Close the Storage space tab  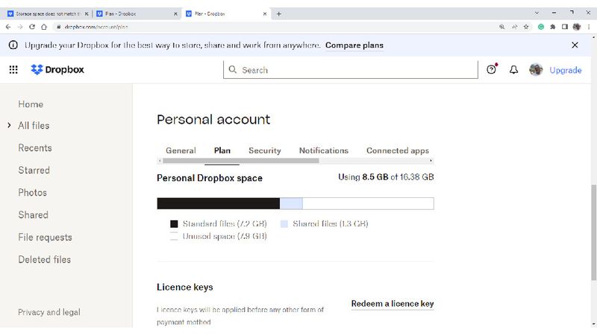87,13
